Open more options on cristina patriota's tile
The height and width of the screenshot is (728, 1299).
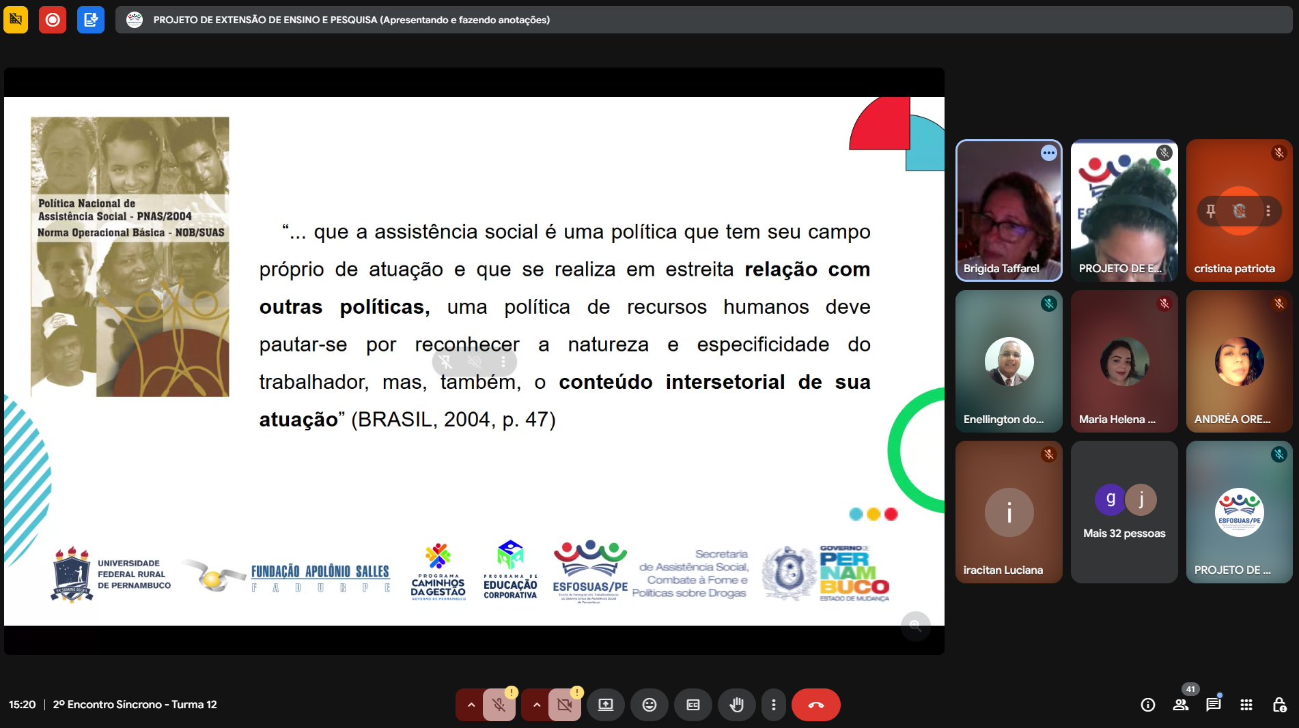coord(1268,211)
